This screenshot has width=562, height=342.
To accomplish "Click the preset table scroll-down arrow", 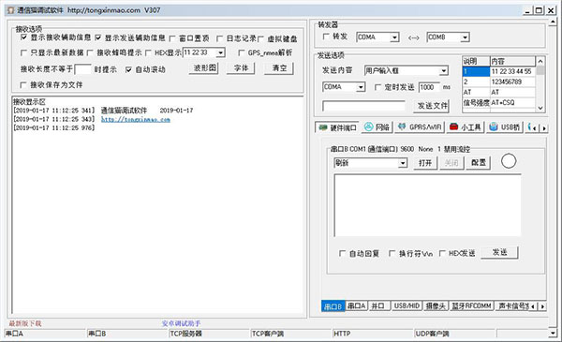I will (x=540, y=108).
